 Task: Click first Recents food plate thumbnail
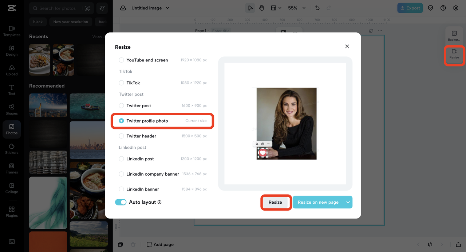point(40,60)
